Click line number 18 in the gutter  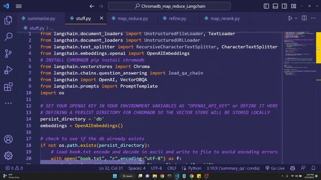pyautogui.click(x=29, y=145)
